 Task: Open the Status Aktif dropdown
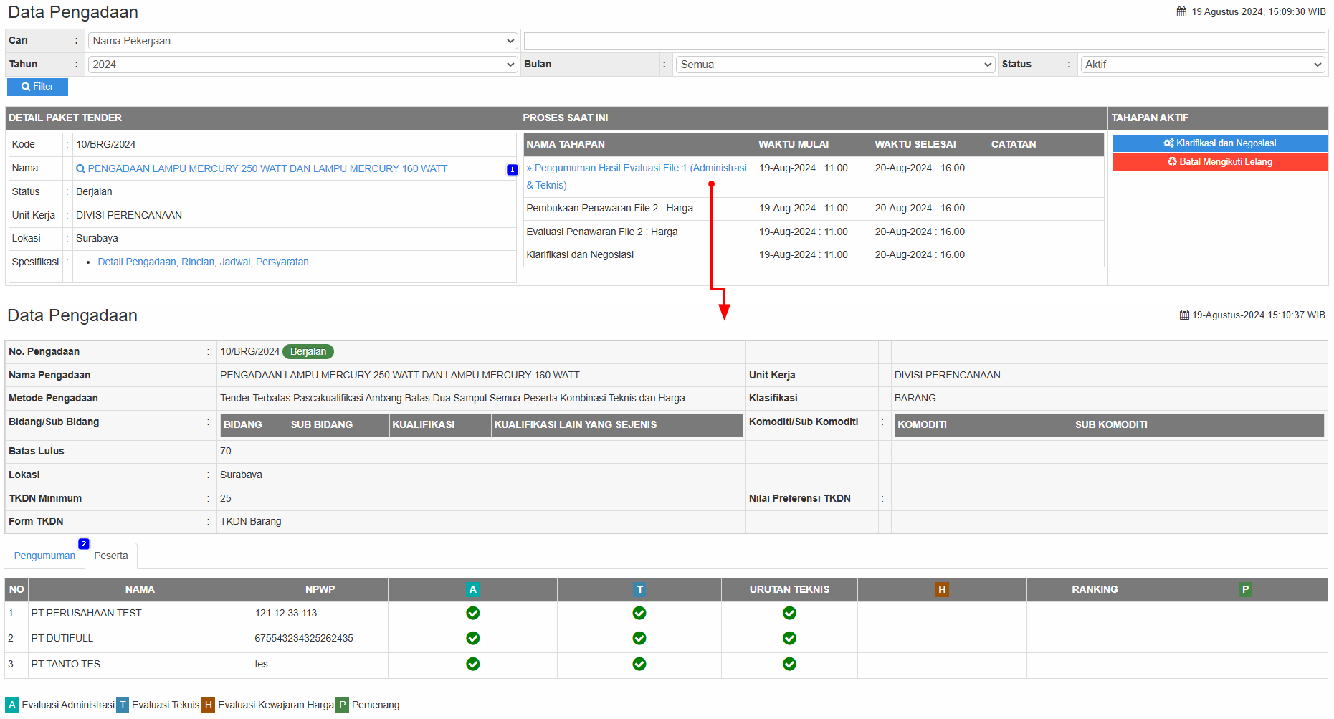click(1202, 65)
